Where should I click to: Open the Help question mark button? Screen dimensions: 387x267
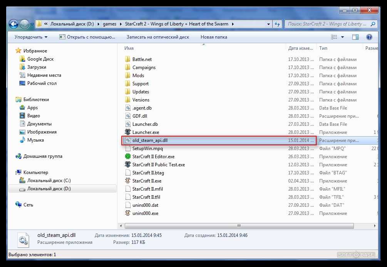click(369, 37)
